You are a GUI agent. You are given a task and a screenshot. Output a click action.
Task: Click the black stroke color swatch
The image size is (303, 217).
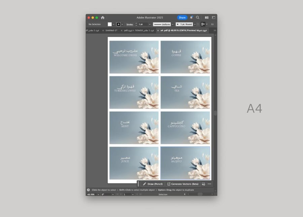pyautogui.click(x=119, y=24)
